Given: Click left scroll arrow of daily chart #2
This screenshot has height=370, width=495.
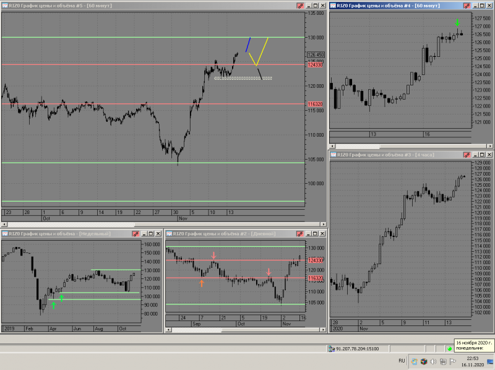Looking at the screenshot, I should click(168, 330).
